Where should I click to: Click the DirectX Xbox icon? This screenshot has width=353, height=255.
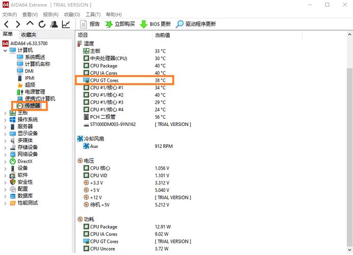pyautogui.click(x=13, y=161)
